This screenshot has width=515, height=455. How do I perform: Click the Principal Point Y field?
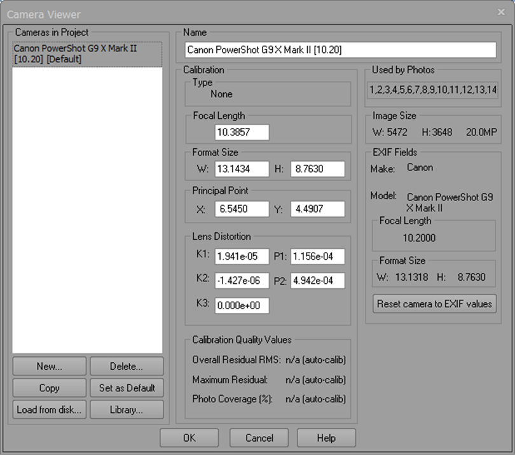click(x=317, y=209)
